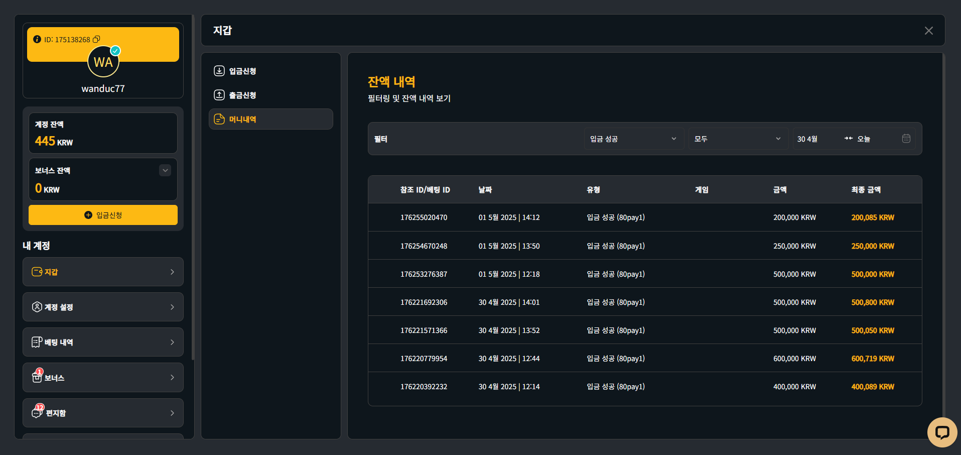Expand chevron on the 보너스 row
Viewport: 961px width, 455px height.
[172, 378]
